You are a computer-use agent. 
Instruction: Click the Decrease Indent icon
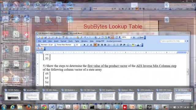pos(121,45)
